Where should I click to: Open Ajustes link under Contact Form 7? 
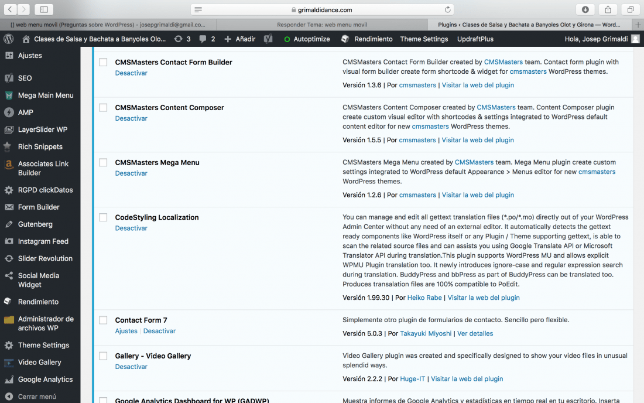126,331
